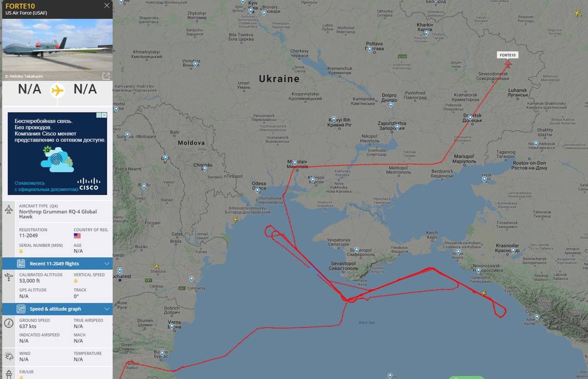Close the Cisco advertisement banner
588x379 pixels.
click(104, 115)
